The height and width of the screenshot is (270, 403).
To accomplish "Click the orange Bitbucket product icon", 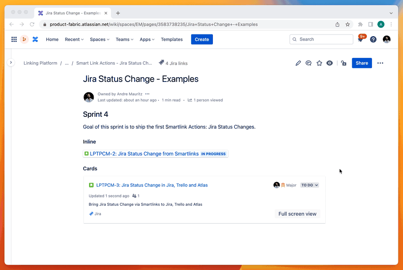I will pos(24,39).
